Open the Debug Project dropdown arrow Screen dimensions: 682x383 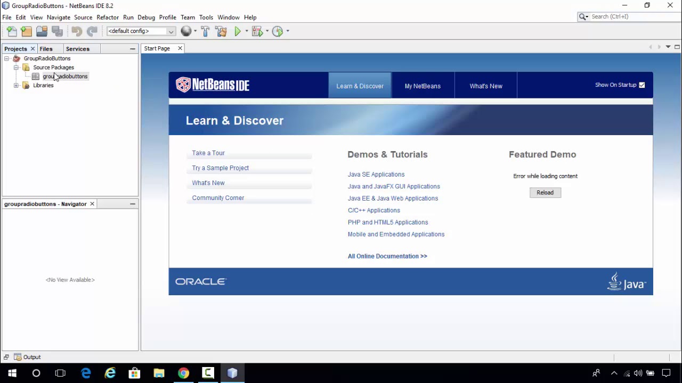pos(267,31)
